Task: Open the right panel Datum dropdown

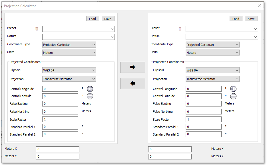Action: click(222, 37)
